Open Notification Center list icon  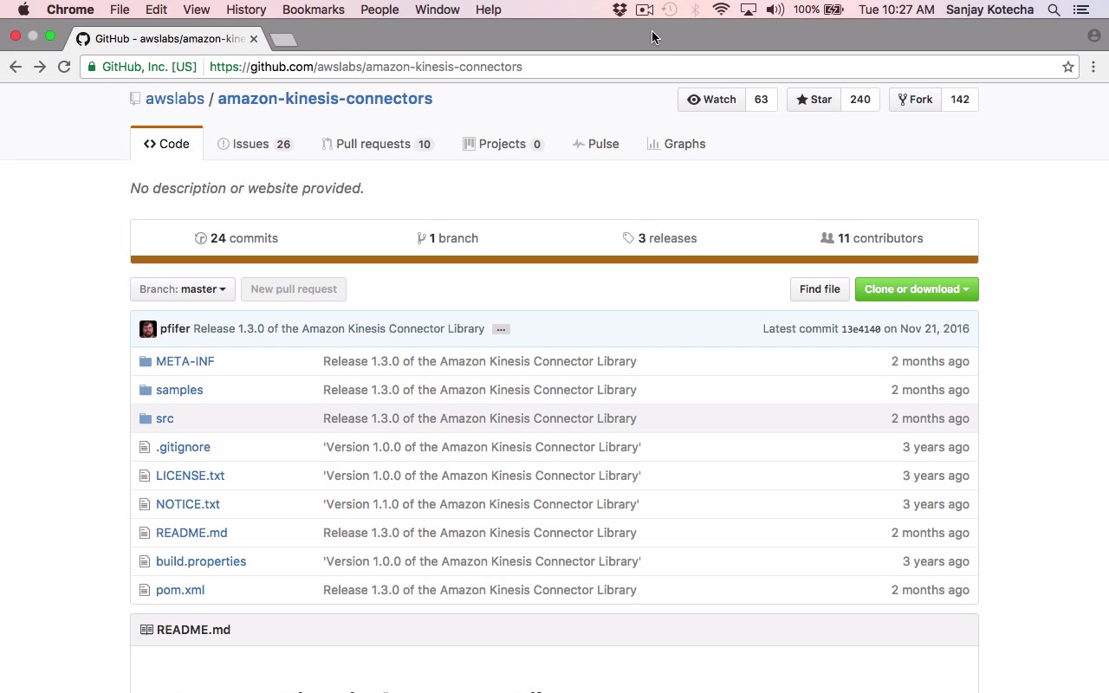[x=1080, y=10]
